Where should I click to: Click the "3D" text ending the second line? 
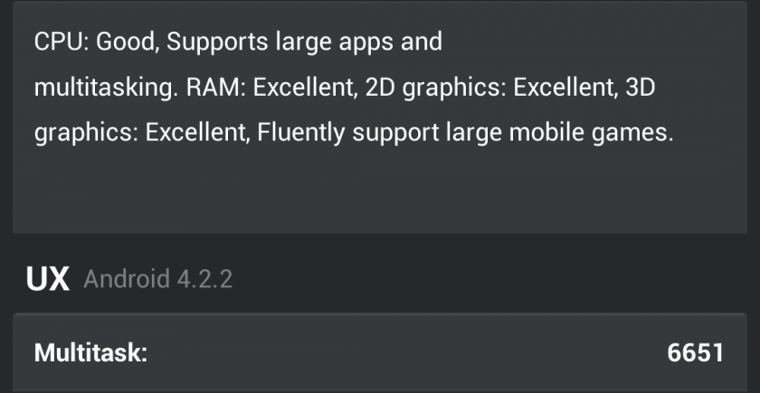pos(665,89)
